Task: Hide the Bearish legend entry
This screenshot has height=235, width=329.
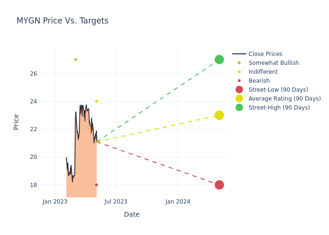Action: pyautogui.click(x=259, y=81)
